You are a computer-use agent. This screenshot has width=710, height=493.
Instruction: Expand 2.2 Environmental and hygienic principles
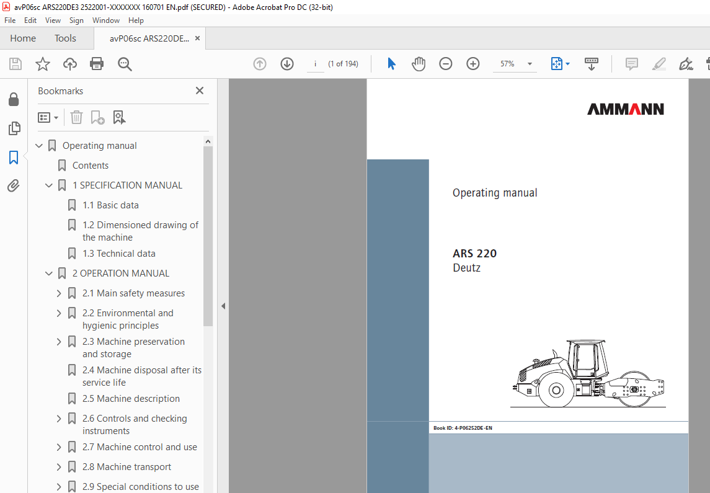coord(59,313)
